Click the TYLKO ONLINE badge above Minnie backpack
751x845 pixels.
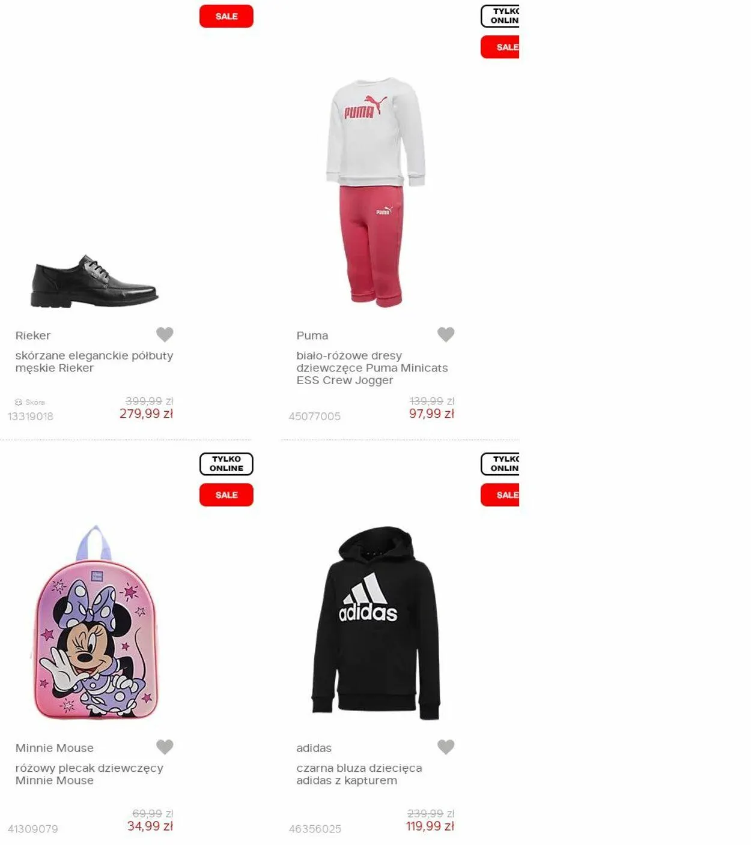[x=227, y=464]
